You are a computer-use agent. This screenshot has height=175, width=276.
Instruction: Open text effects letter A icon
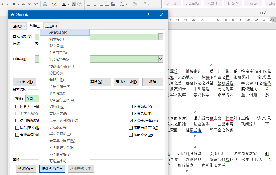point(45,4)
